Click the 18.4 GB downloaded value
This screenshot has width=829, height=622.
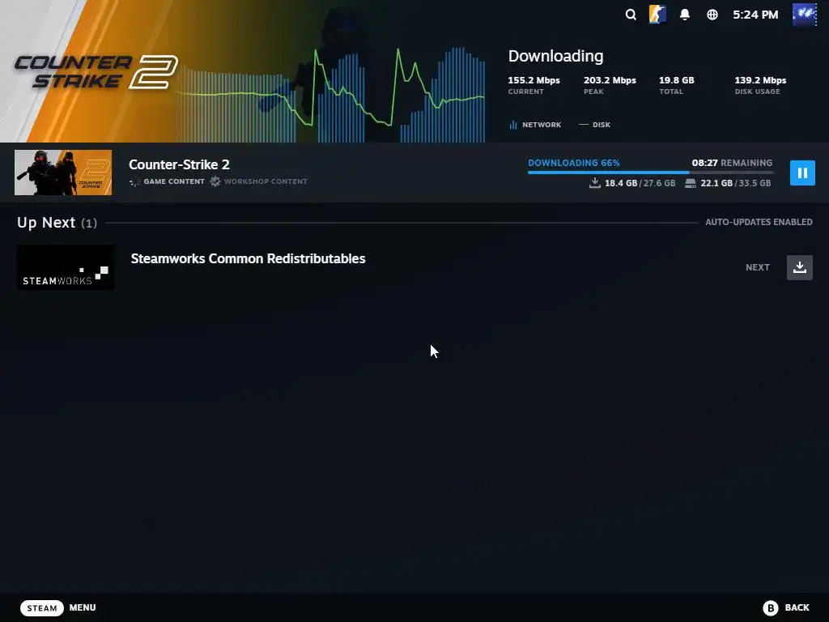621,183
